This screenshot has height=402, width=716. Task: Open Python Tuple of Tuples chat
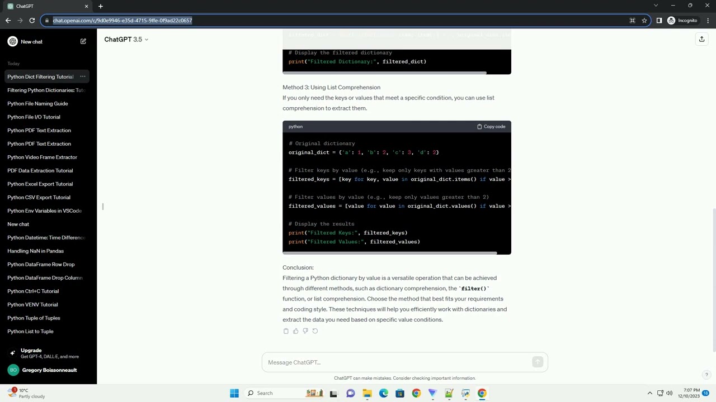pyautogui.click(x=47, y=318)
